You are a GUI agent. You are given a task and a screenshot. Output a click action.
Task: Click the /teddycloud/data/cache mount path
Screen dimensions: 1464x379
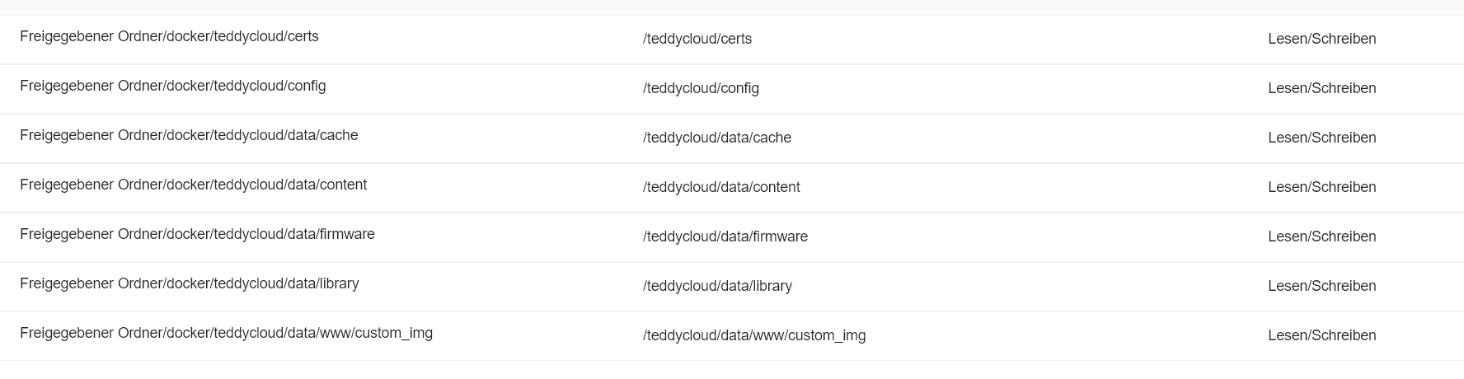coord(717,138)
